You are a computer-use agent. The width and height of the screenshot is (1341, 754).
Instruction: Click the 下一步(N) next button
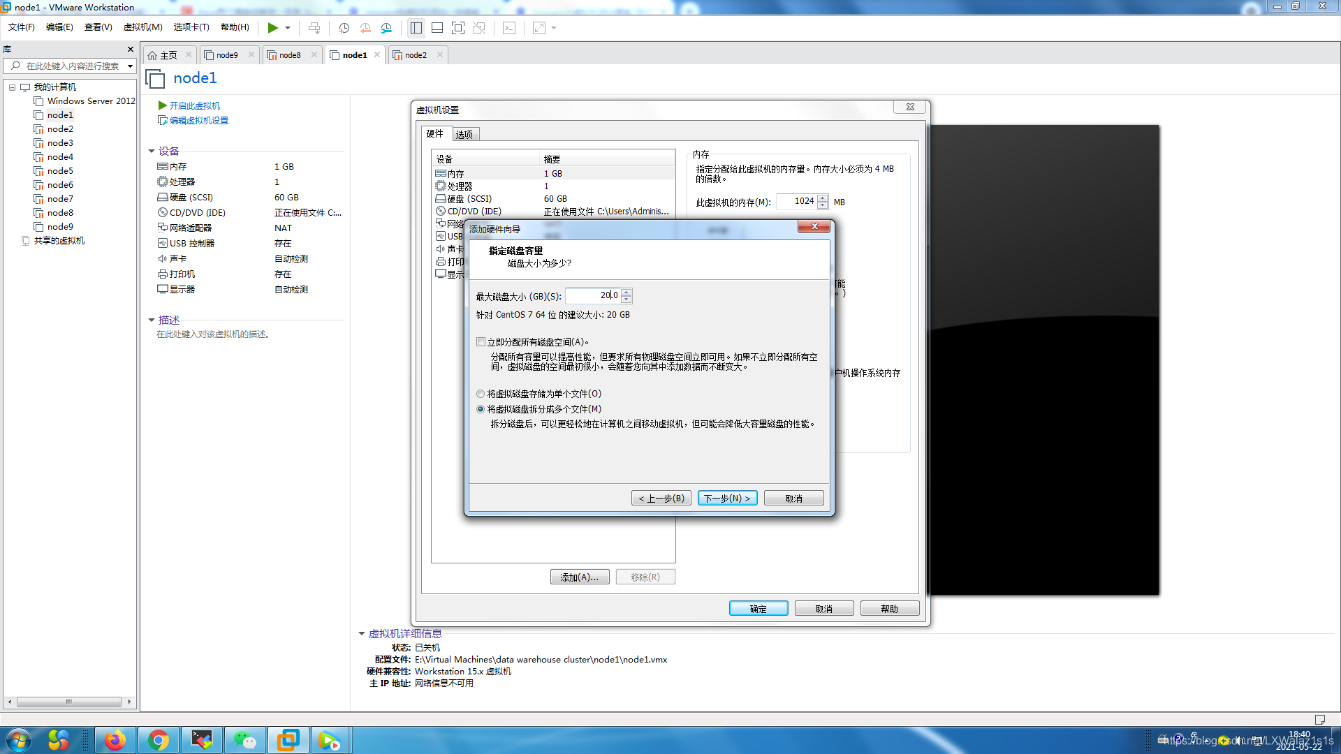[x=727, y=498]
